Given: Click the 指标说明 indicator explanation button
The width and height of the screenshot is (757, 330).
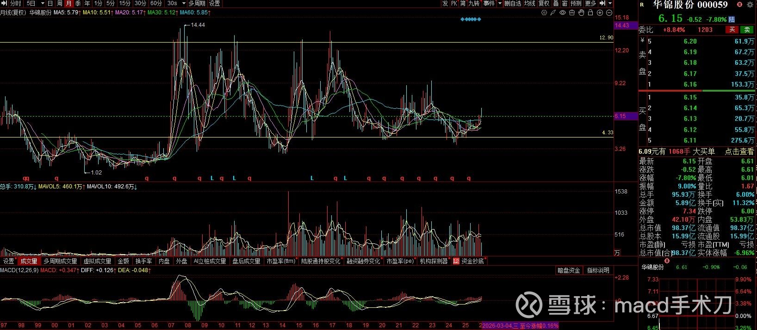Looking at the screenshot, I should pyautogui.click(x=598, y=270).
